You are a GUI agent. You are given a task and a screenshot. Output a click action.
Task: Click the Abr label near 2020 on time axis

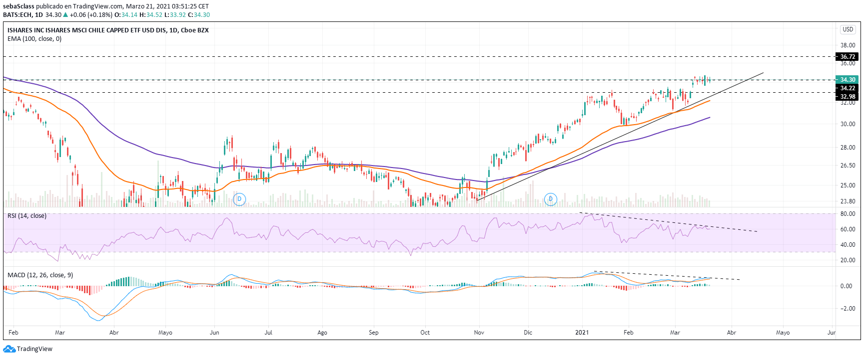(x=114, y=333)
